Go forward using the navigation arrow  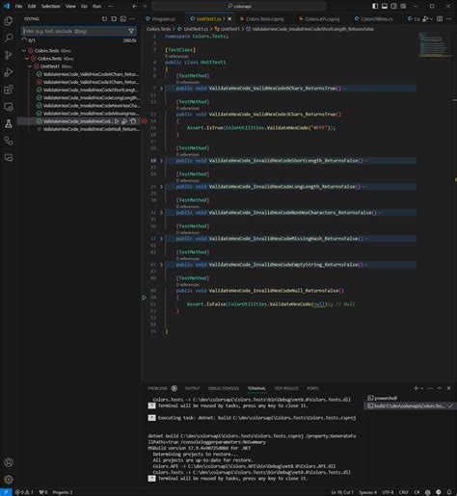coord(145,6)
